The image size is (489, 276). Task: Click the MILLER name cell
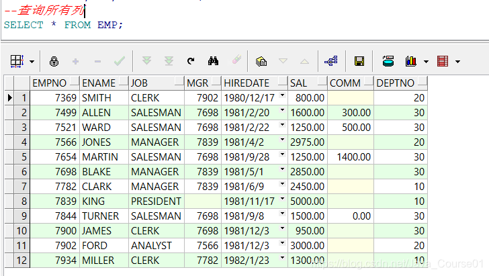[104, 261]
